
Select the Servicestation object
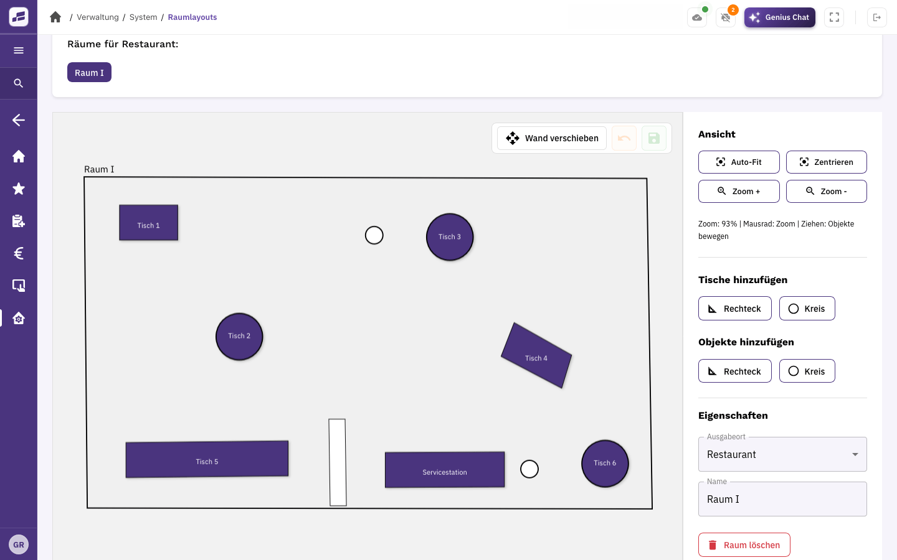click(445, 470)
